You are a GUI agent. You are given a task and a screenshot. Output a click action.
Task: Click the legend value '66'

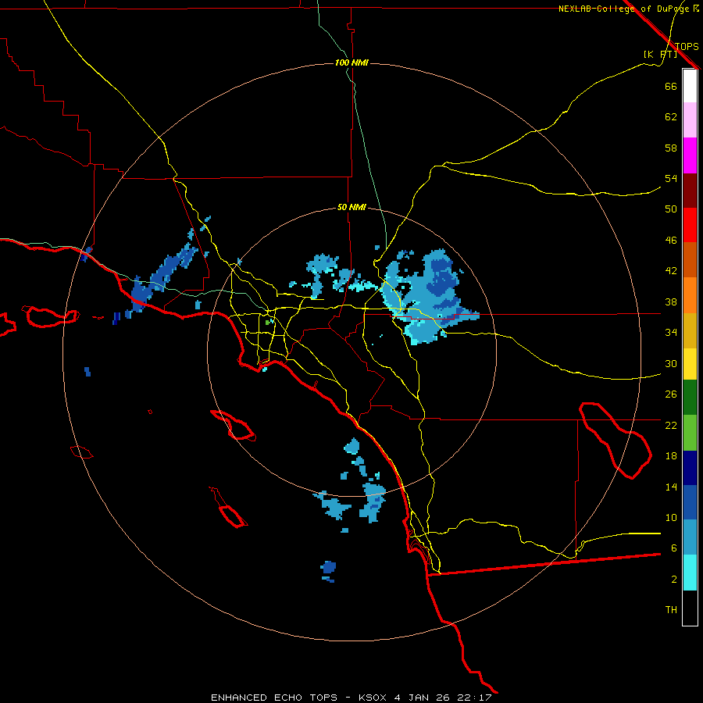coord(671,86)
